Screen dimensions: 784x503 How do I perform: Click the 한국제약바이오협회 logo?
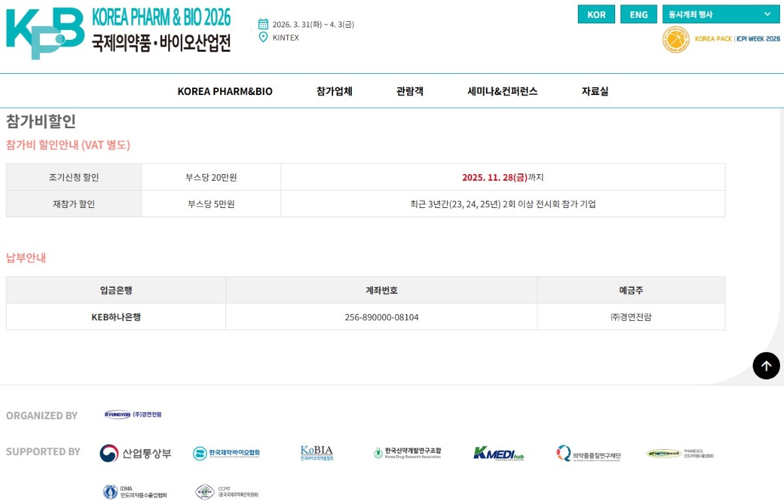[226, 453]
